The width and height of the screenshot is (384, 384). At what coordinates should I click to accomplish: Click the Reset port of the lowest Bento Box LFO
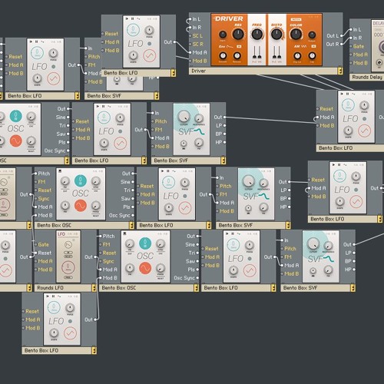[x=24, y=311]
